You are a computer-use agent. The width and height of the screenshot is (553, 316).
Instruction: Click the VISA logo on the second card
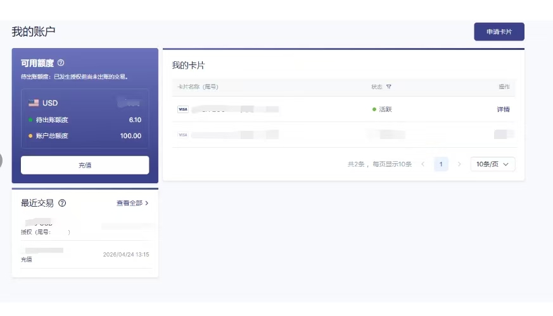click(x=182, y=135)
